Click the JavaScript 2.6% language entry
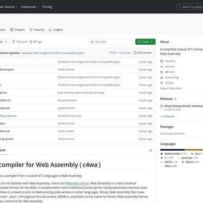The width and height of the screenshot is (203, 203). 188,158
